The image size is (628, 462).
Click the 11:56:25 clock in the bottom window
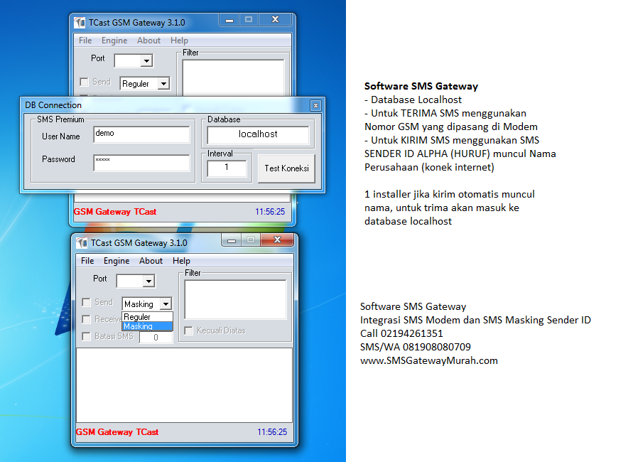[272, 432]
